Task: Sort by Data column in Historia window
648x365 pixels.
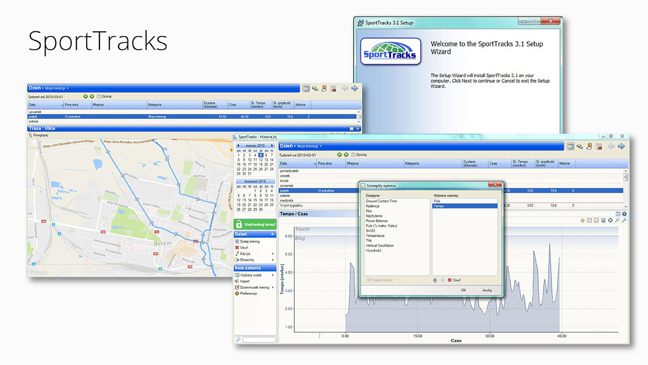Action: [x=297, y=164]
